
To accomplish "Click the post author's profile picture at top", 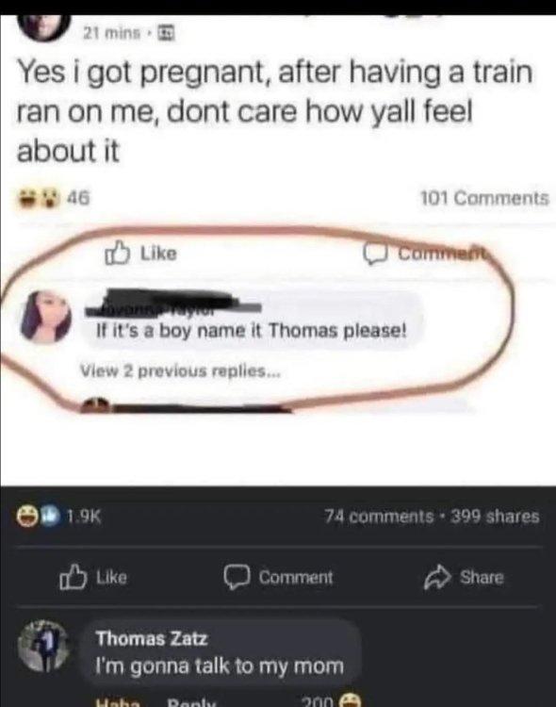I will click(45, 28).
